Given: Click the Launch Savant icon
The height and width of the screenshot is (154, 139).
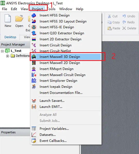Looking at the screenshot, I should (x=34, y=101).
